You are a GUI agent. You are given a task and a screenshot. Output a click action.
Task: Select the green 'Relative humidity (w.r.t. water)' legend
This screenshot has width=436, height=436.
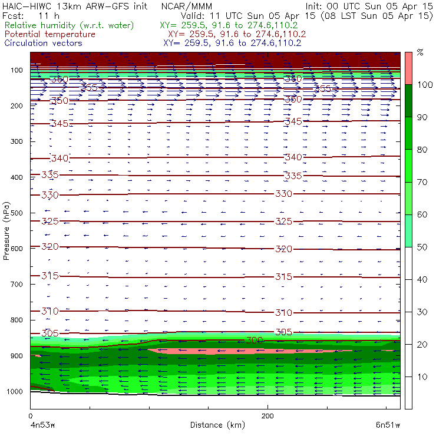pos(70,25)
